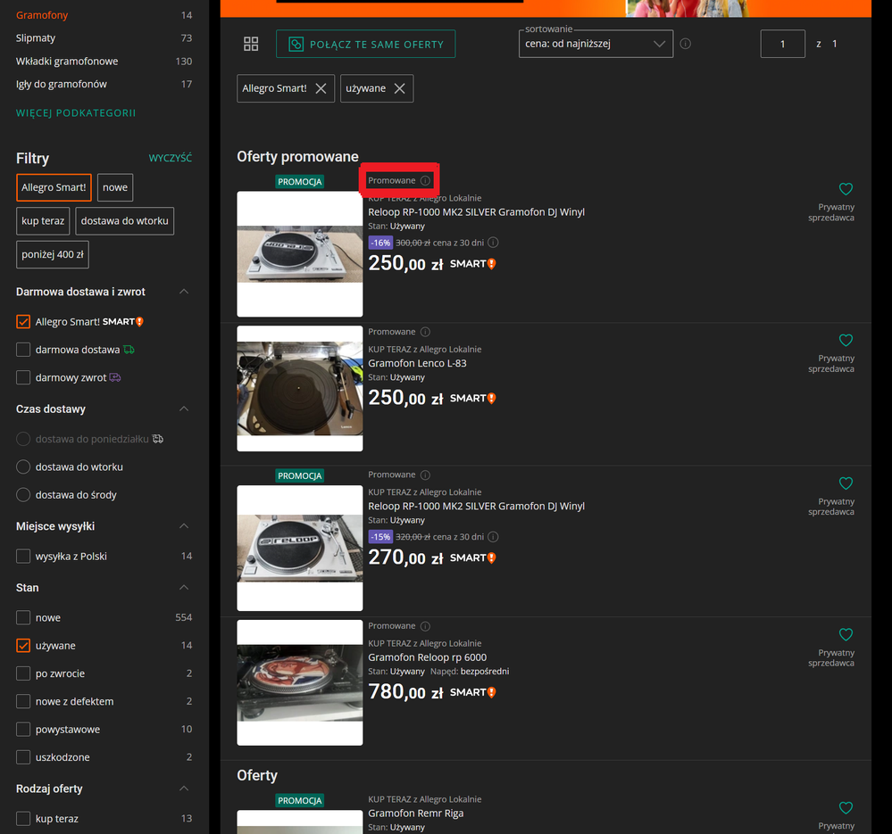This screenshot has width=892, height=834.
Task: Collapse the Czas dostawy section
Action: point(184,409)
